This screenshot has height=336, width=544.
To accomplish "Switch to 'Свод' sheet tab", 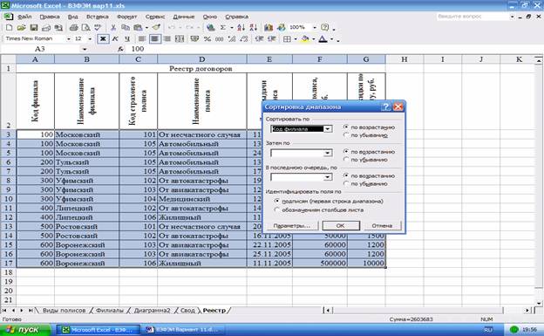I will [x=187, y=311].
